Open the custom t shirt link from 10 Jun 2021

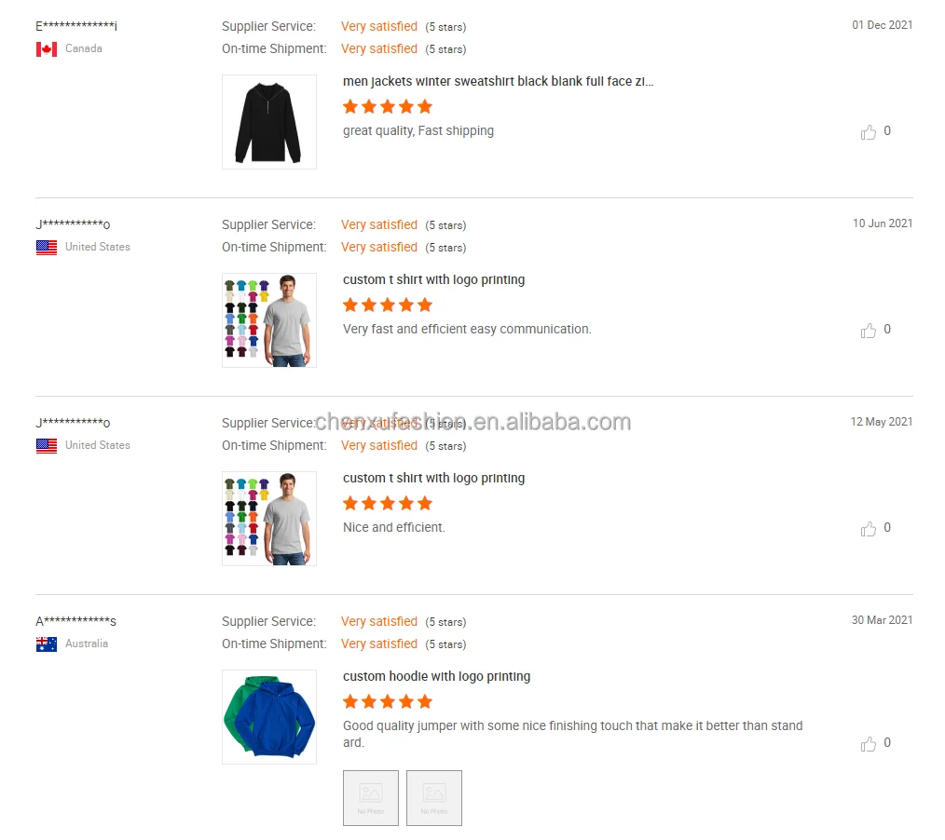coord(433,280)
